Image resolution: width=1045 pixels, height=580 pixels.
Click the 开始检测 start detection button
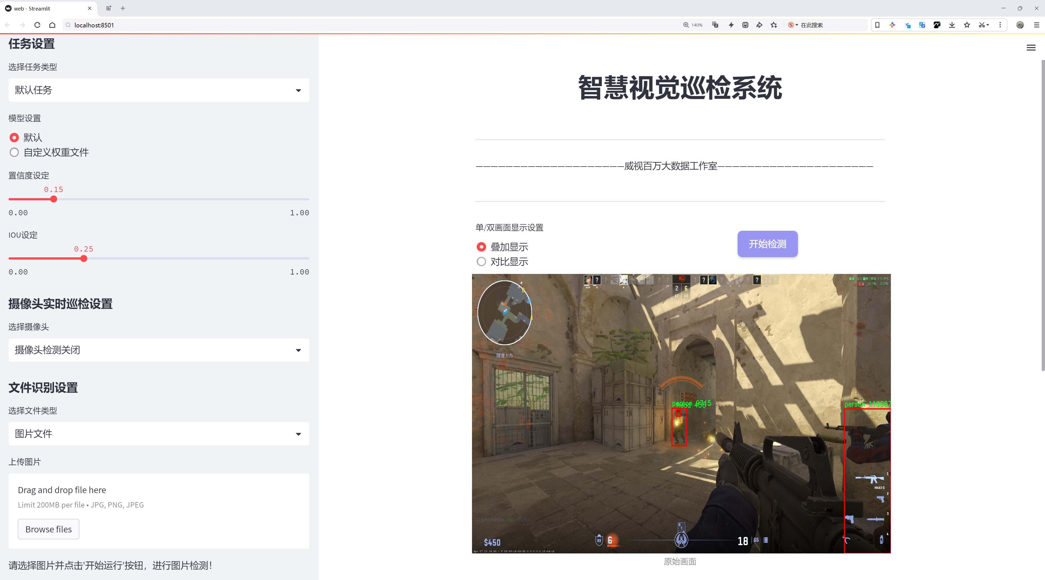[767, 244]
